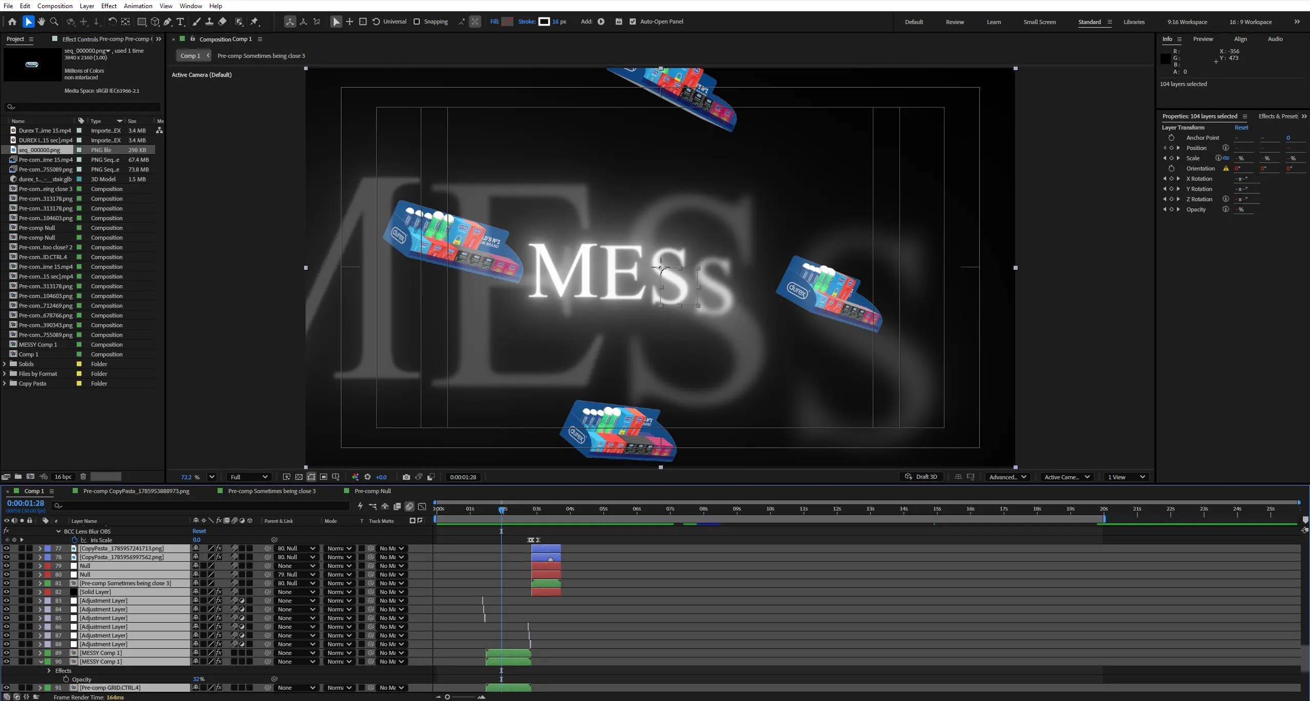Activate the Type tool
This screenshot has height=701, width=1310.
[180, 22]
